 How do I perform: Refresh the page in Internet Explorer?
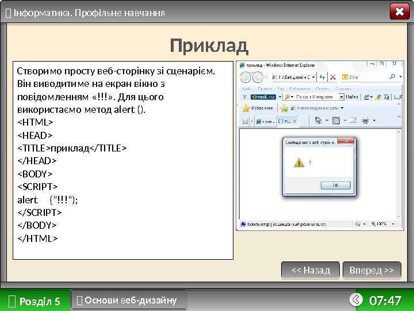[x=322, y=77]
